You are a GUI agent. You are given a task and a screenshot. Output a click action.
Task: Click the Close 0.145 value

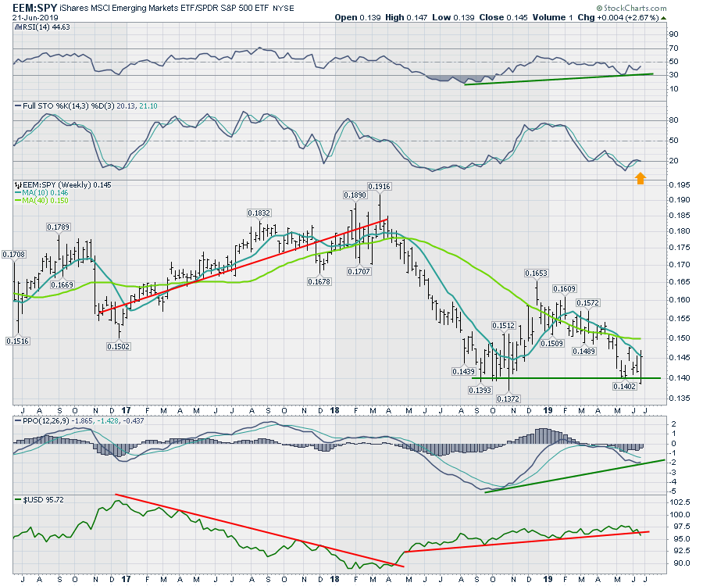coord(503,17)
